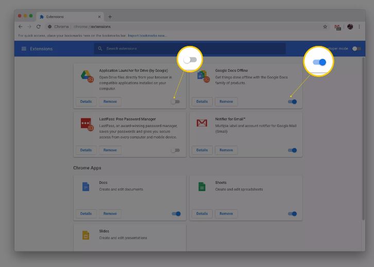This screenshot has width=374, height=267.
Task: Click the search magnifier icon
Action: coord(100,49)
